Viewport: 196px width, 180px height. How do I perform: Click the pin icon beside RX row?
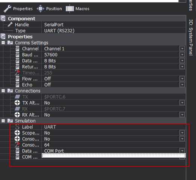pos(17,109)
